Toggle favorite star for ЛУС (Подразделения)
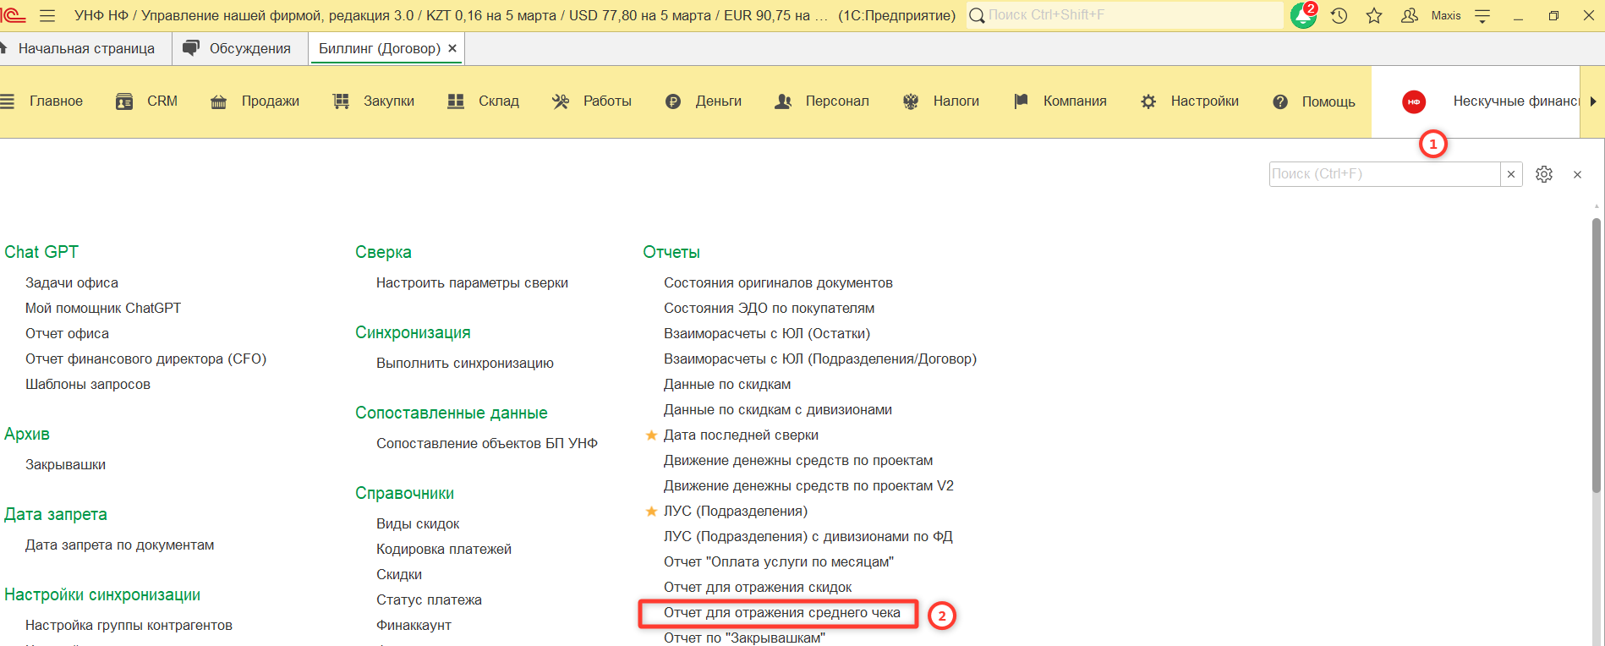 click(x=651, y=512)
